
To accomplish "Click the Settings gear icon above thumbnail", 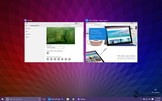I will click(25, 20).
